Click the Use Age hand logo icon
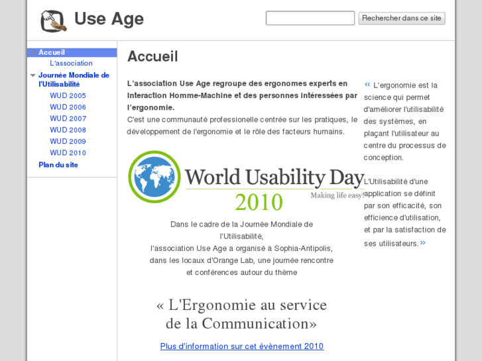Viewport: 482px width, 361px height. [x=54, y=21]
